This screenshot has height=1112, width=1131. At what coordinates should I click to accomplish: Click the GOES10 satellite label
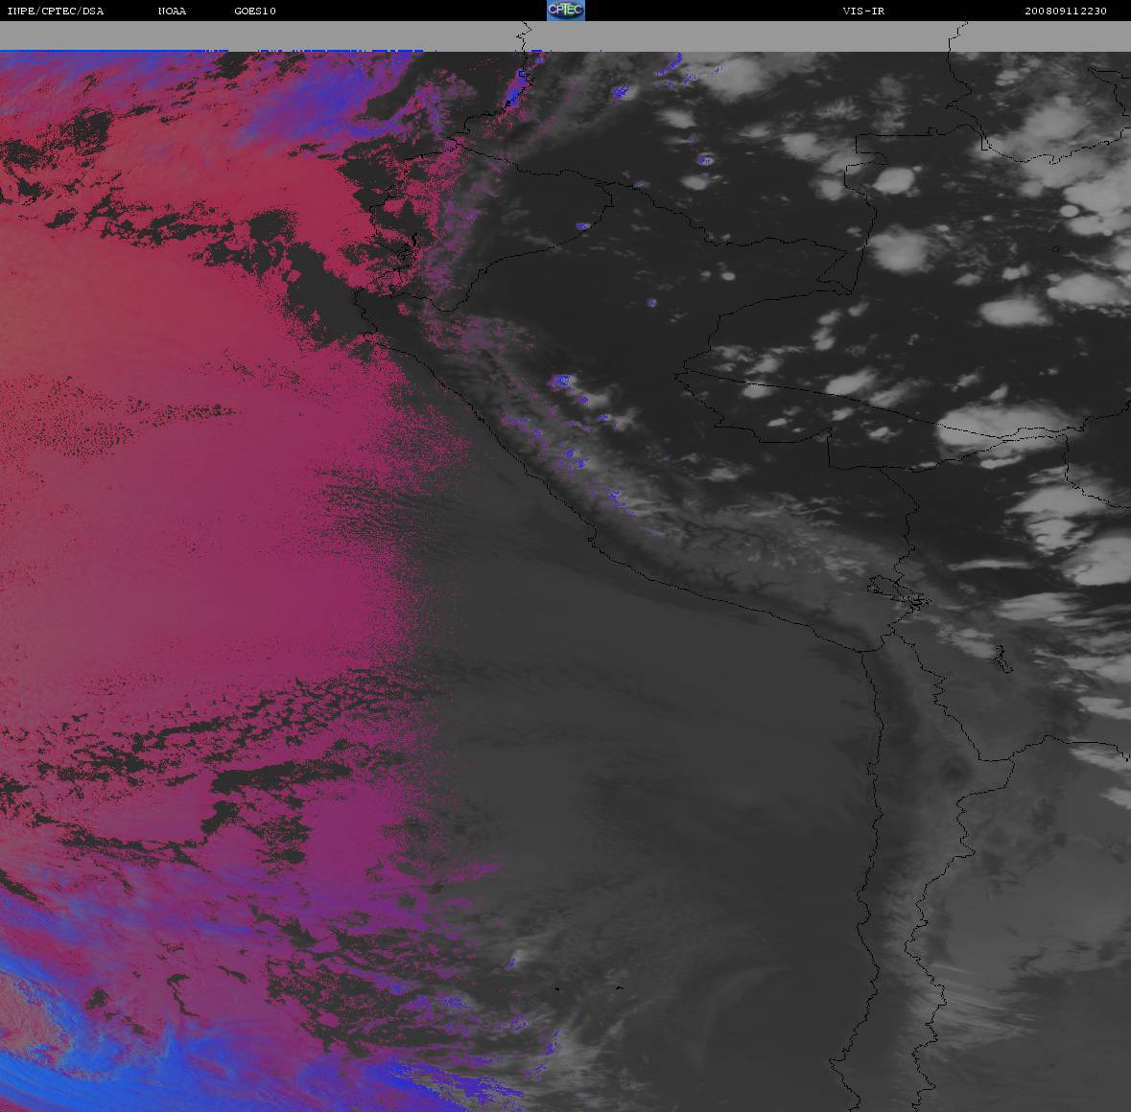coord(255,11)
